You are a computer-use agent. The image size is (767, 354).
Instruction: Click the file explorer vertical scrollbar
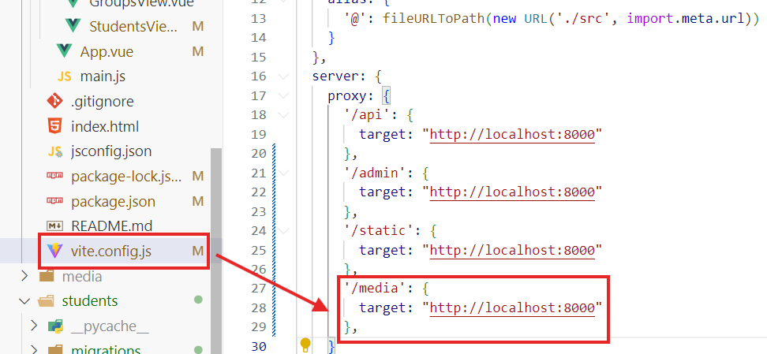tap(215, 237)
